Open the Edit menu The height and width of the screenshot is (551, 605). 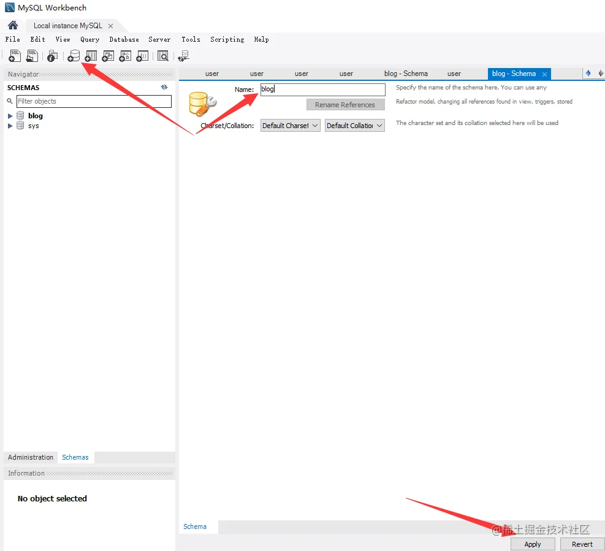[37, 39]
